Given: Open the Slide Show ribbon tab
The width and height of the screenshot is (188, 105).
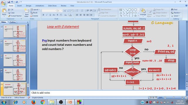Looking at the screenshot, I should coord(52,6).
